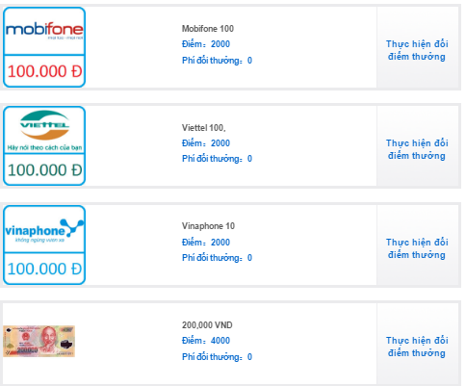The height and width of the screenshot is (386, 466).
Task: Click the Viettel logo image
Action: click(44, 130)
